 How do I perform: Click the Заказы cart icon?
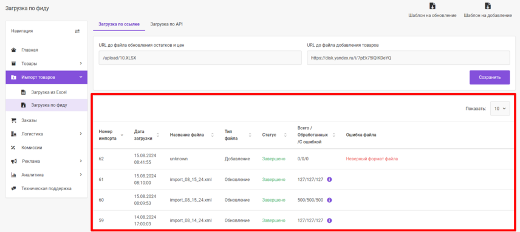13,120
